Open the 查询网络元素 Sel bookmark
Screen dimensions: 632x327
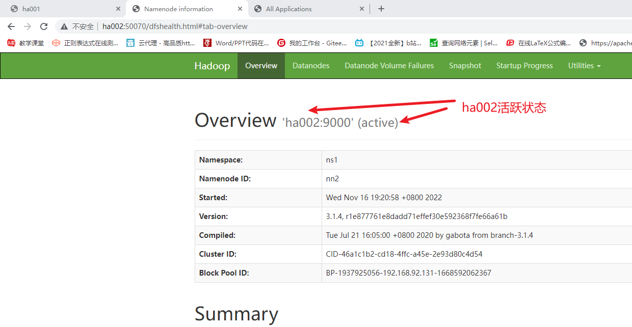pos(464,43)
